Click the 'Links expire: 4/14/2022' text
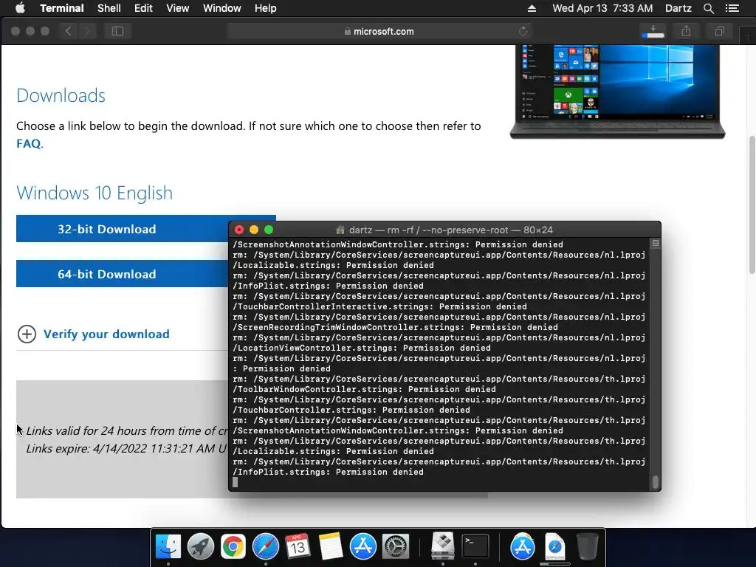Viewport: 756px width, 567px height. [126, 448]
